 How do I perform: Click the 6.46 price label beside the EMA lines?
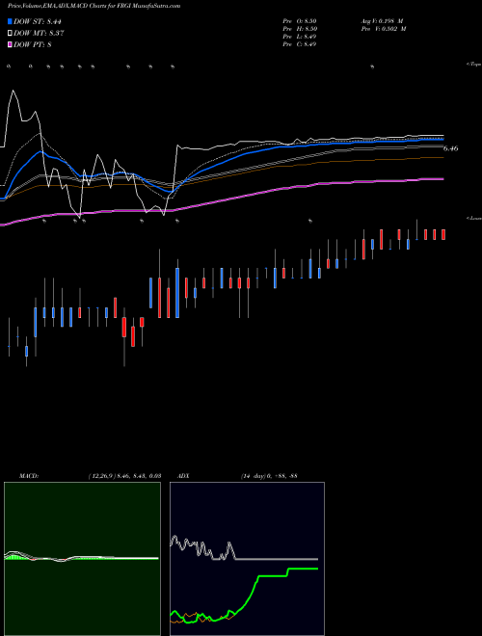(451, 148)
